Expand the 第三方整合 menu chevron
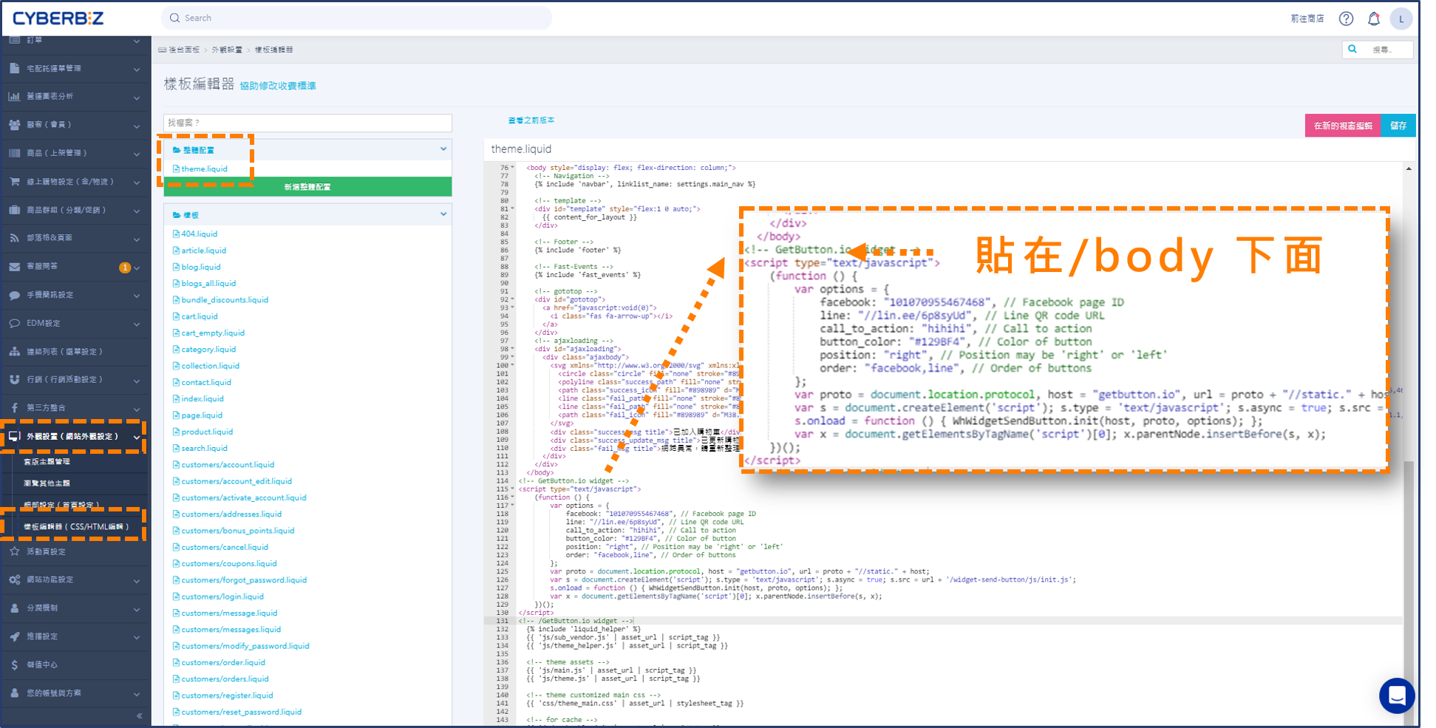Viewport: 1436px width, 728px height. 137,409
